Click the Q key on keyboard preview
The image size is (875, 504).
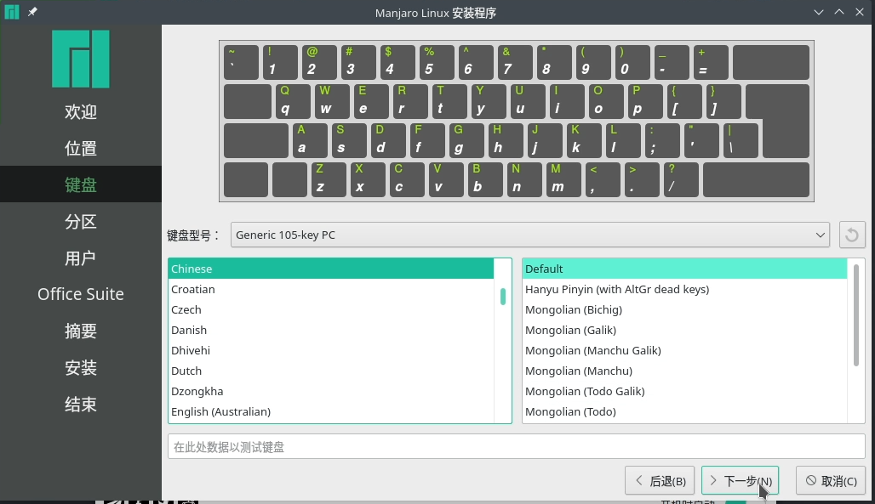(x=293, y=101)
